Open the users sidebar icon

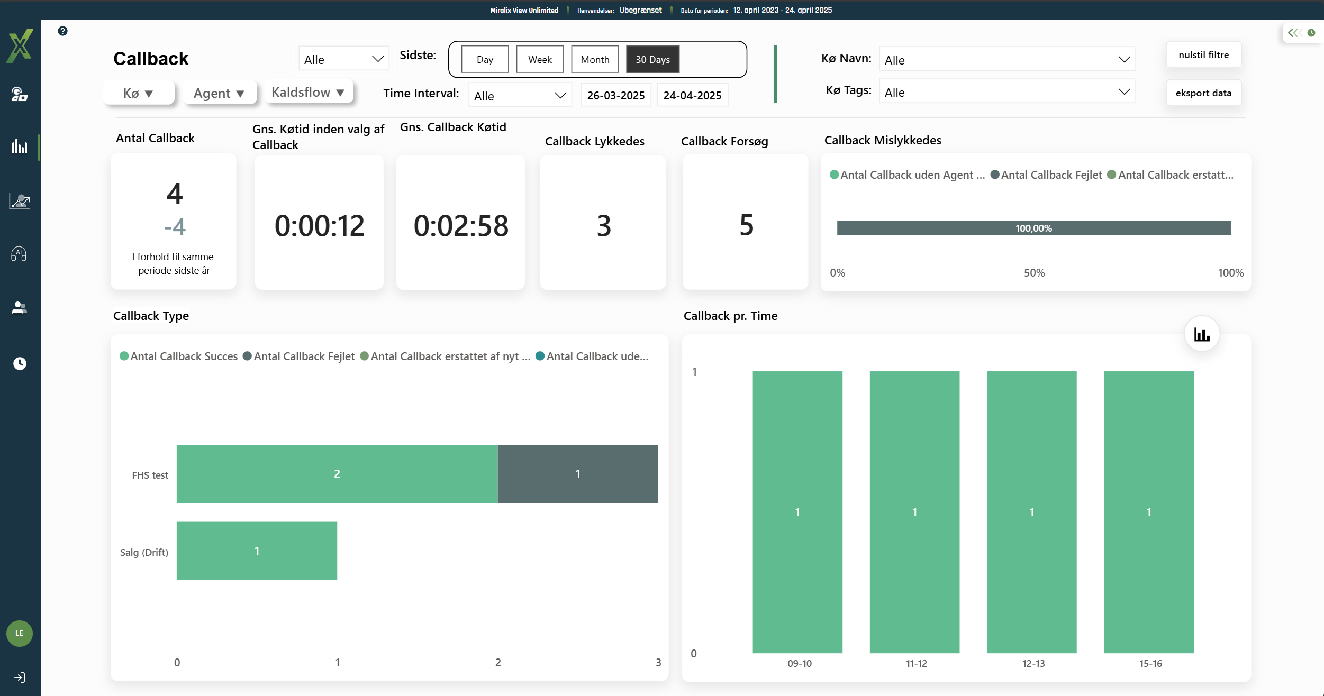click(20, 308)
